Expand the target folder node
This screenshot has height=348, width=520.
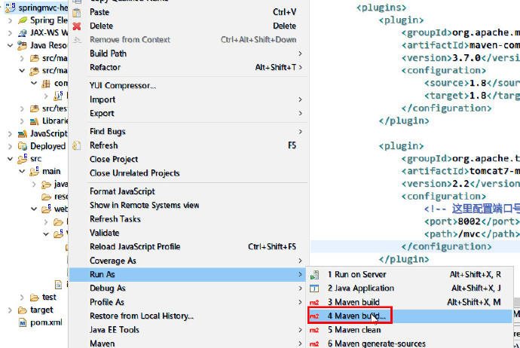[10, 310]
